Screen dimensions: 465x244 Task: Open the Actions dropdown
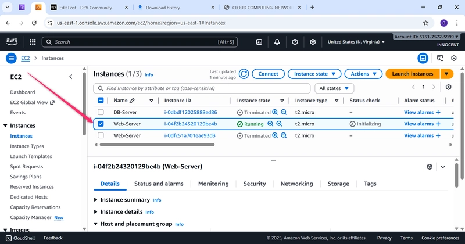(x=364, y=74)
